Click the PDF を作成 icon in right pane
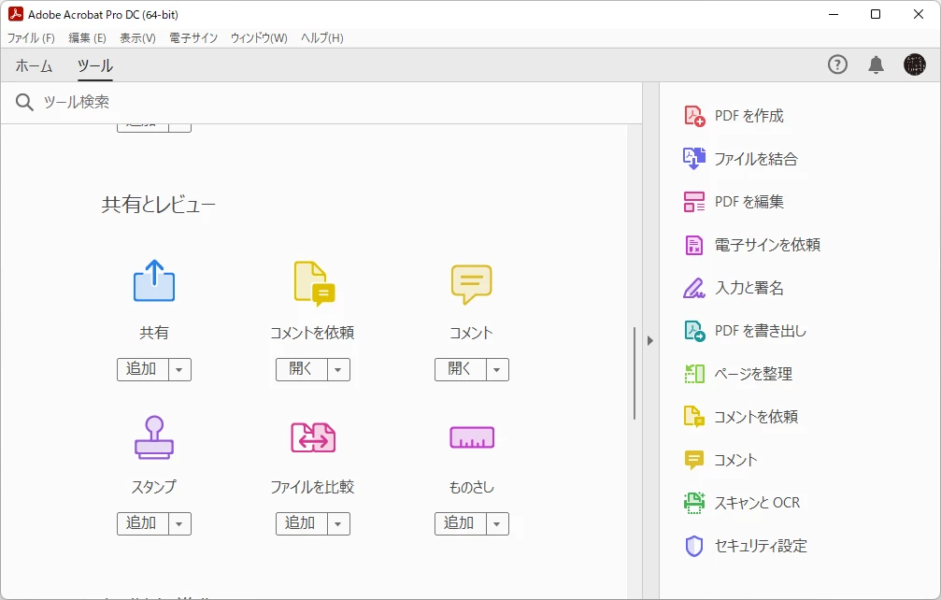 pyautogui.click(x=694, y=116)
